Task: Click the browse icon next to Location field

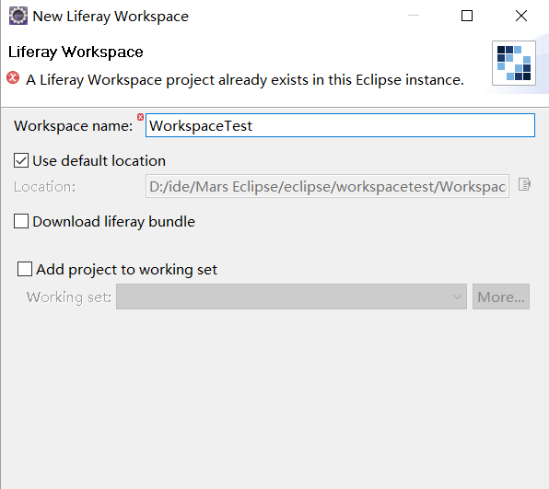Action: pos(524,184)
